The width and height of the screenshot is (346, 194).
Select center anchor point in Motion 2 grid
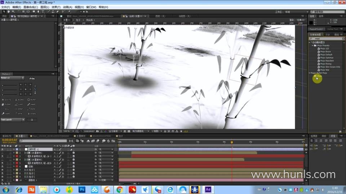(x=25, y=89)
